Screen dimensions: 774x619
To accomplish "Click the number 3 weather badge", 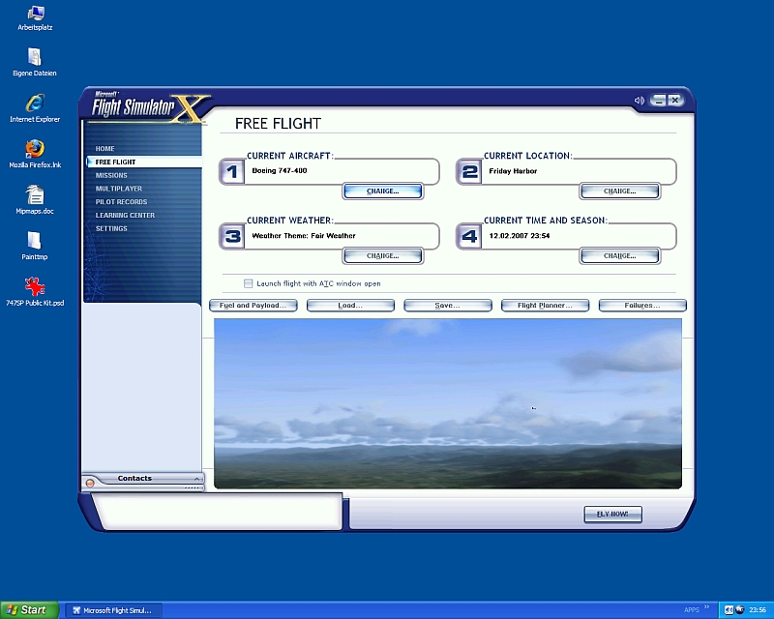I will 231,236.
